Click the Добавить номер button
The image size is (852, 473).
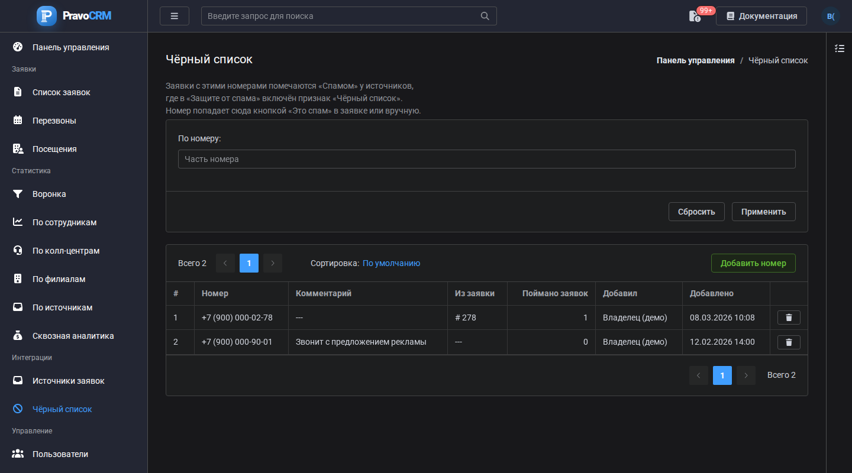click(x=753, y=263)
